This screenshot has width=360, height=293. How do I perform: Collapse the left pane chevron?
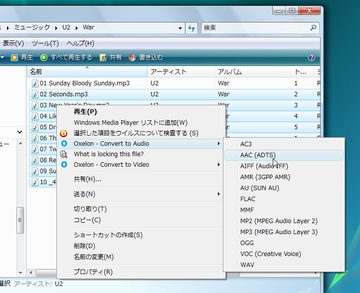click(20, 132)
